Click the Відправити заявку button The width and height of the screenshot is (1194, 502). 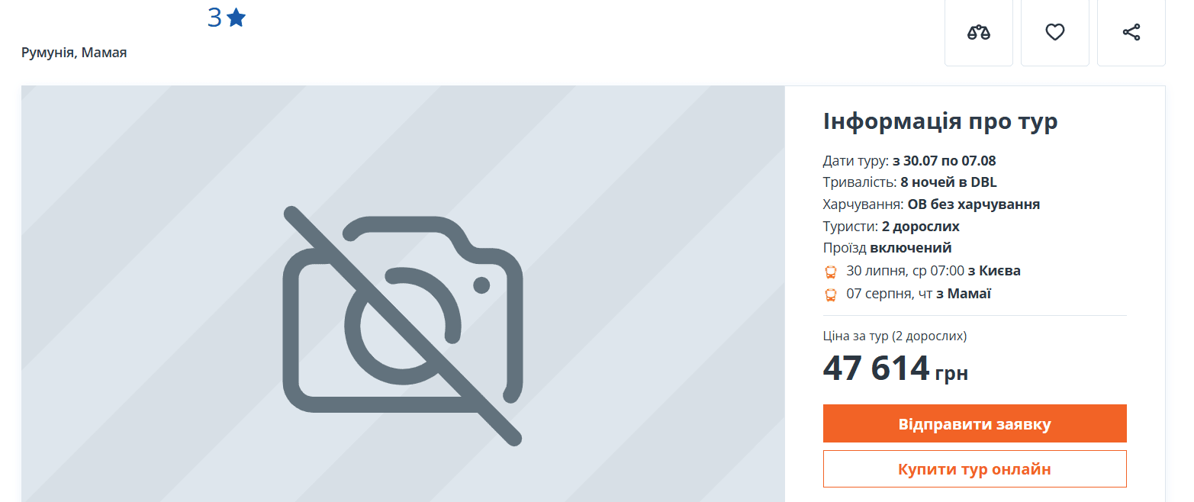(975, 423)
